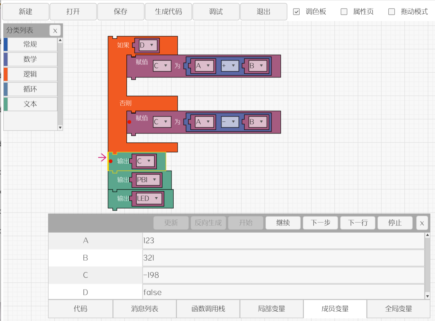Enable the 拖动模式 checkbox
The image size is (435, 321).
pyautogui.click(x=391, y=12)
